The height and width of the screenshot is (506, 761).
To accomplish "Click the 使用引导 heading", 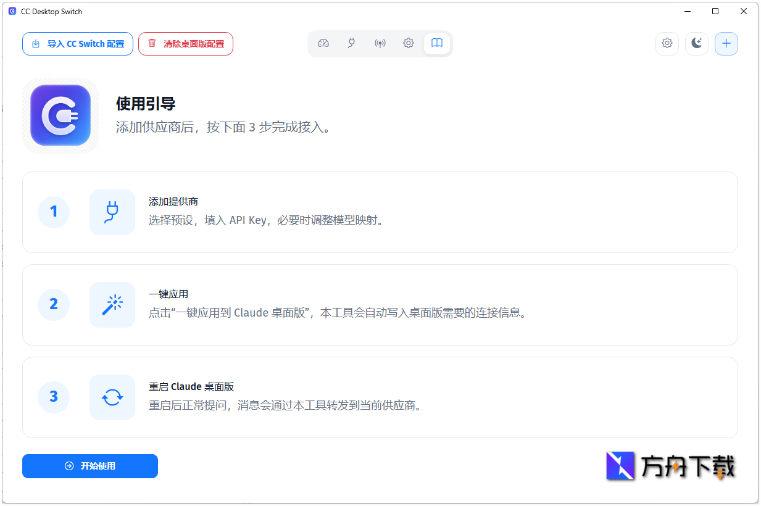I will pyautogui.click(x=146, y=104).
